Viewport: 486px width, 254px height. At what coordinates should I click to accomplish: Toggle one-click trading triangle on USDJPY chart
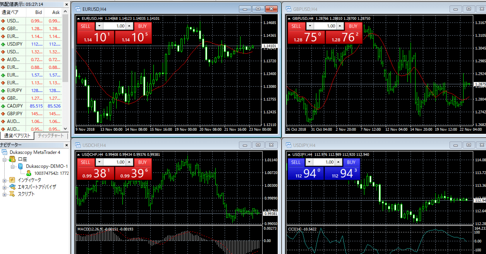290,154
